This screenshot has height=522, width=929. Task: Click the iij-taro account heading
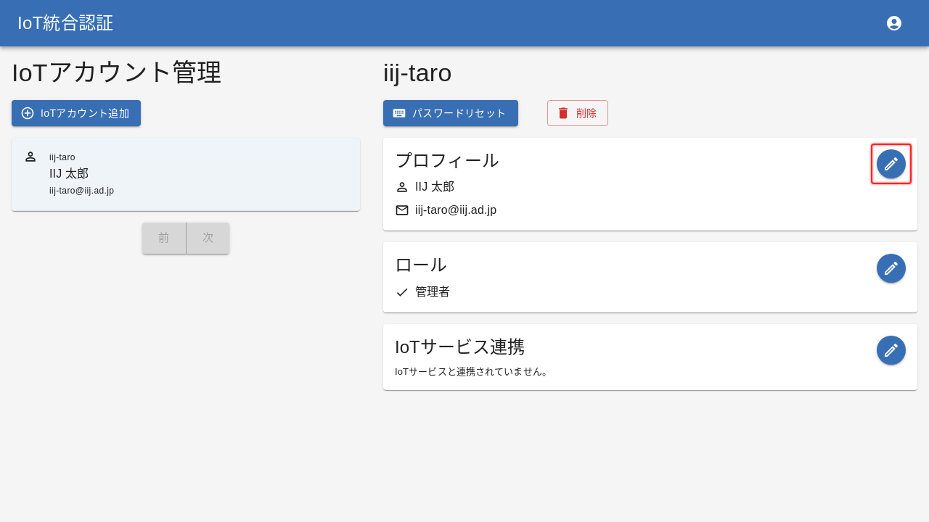point(417,73)
